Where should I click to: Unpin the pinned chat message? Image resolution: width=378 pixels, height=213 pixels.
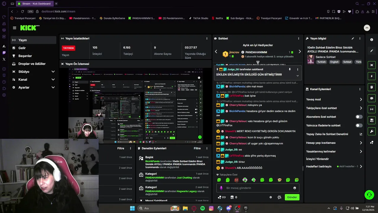[290, 69]
